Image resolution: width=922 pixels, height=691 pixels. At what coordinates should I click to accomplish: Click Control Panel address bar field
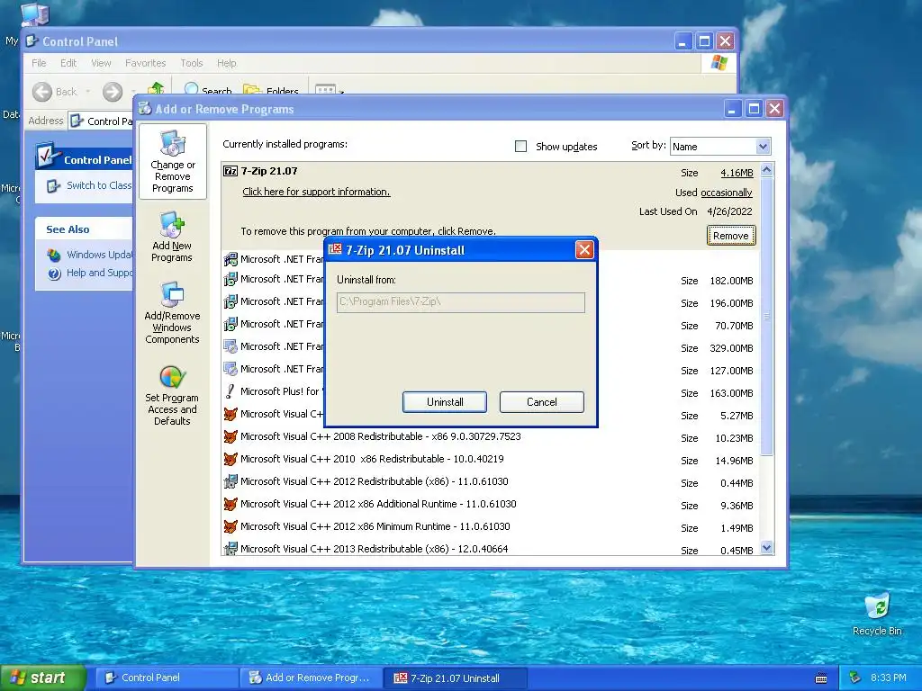pos(100,121)
